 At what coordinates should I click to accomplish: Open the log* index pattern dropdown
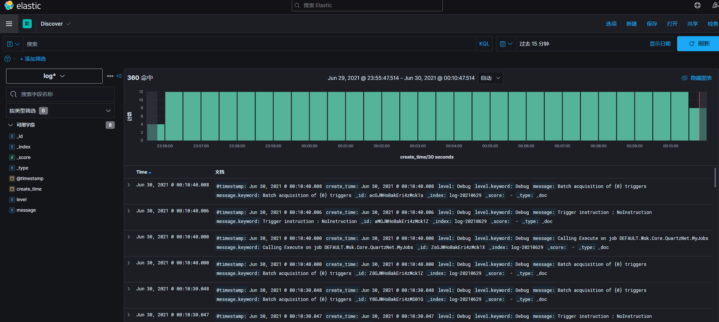tap(54, 76)
